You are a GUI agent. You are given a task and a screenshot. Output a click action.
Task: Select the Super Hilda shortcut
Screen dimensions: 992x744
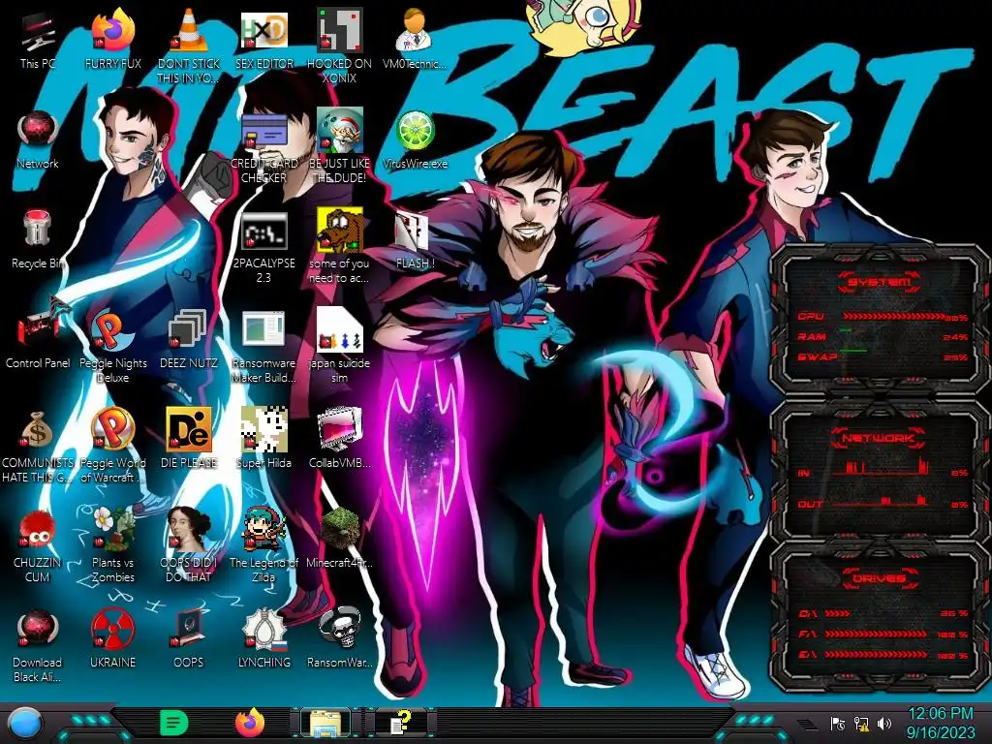point(263,439)
